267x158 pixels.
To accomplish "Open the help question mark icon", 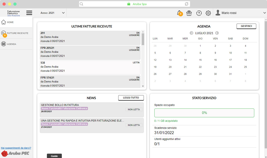I will (x=199, y=13).
